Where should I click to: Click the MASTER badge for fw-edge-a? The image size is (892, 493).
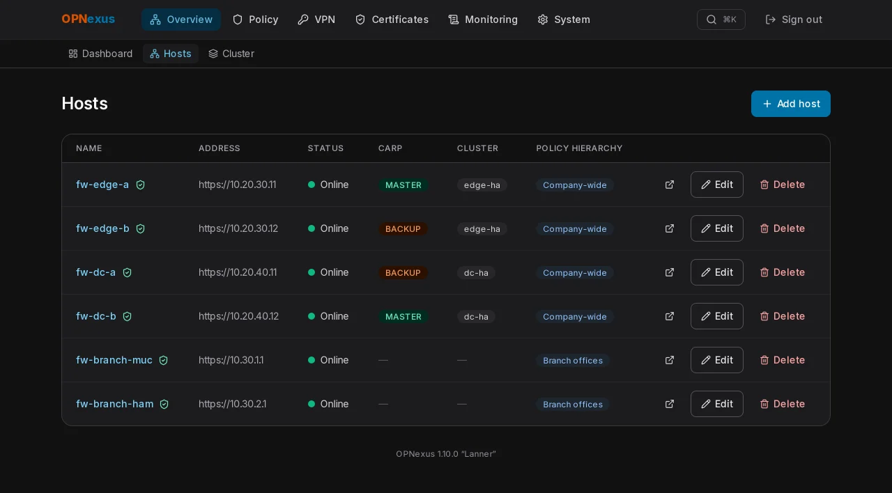click(403, 185)
